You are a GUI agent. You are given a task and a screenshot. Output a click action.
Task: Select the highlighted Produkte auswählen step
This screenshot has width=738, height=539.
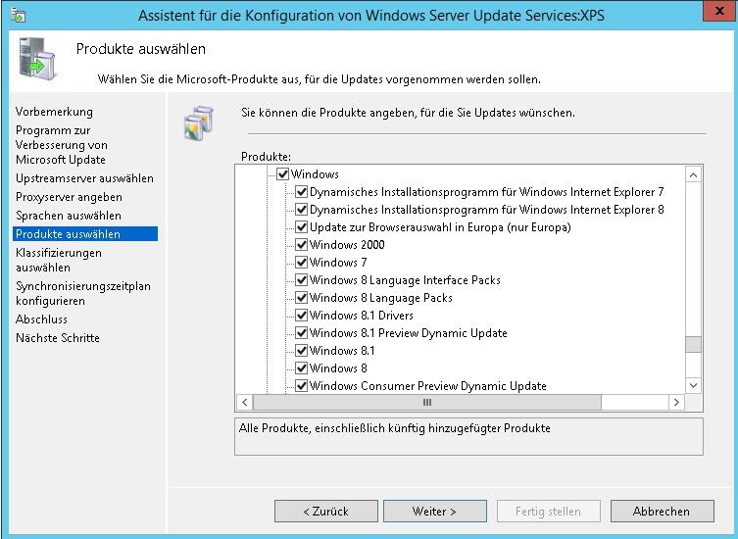point(85,234)
